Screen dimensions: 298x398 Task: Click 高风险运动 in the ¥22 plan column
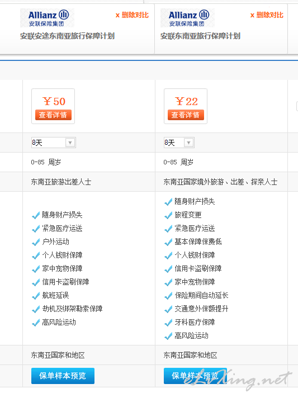point(191,336)
